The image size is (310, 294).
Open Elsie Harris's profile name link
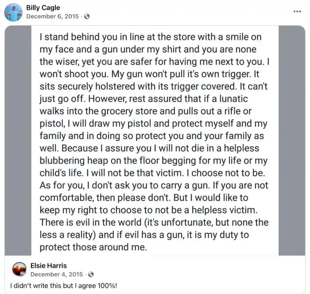pyautogui.click(x=49, y=266)
